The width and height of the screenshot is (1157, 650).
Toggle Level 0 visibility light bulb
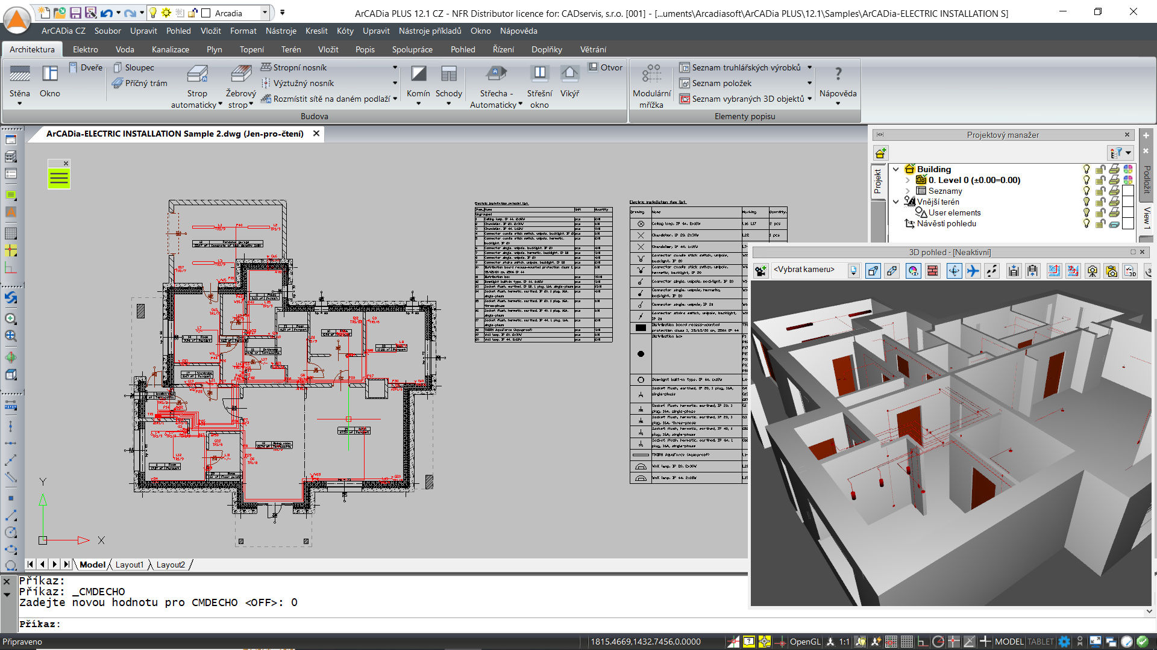click(x=1086, y=180)
